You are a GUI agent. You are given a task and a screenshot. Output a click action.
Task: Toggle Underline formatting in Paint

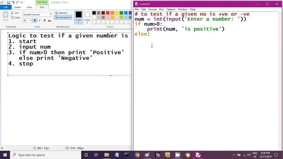coord(45,21)
